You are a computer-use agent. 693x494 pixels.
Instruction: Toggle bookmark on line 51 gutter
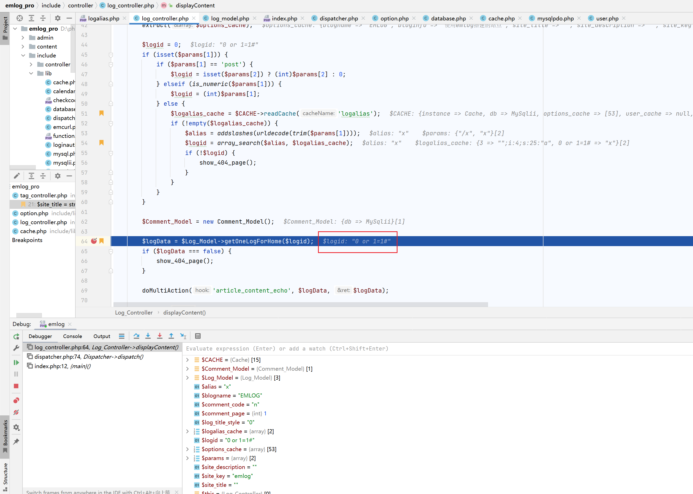(x=101, y=113)
